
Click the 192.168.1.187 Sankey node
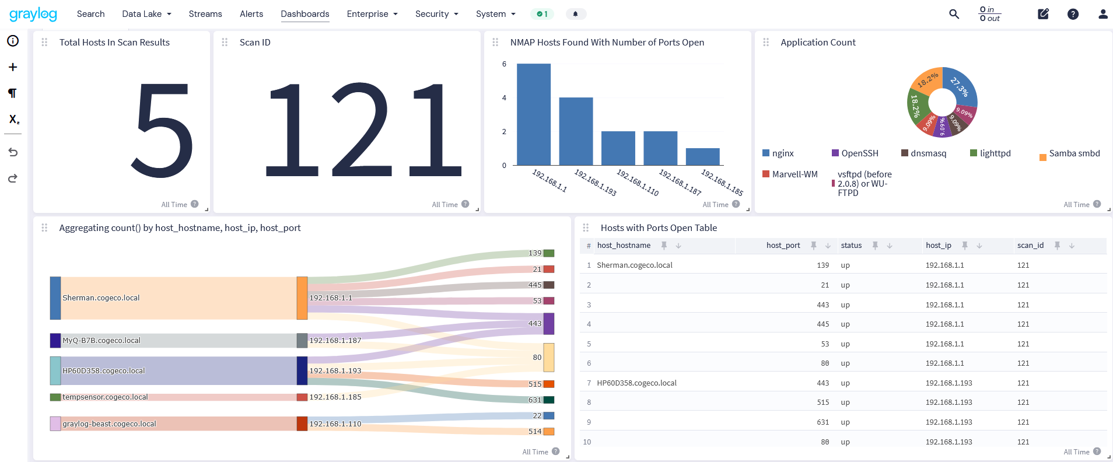tap(302, 341)
